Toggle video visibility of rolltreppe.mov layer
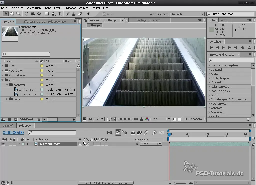 (x=3, y=144)
